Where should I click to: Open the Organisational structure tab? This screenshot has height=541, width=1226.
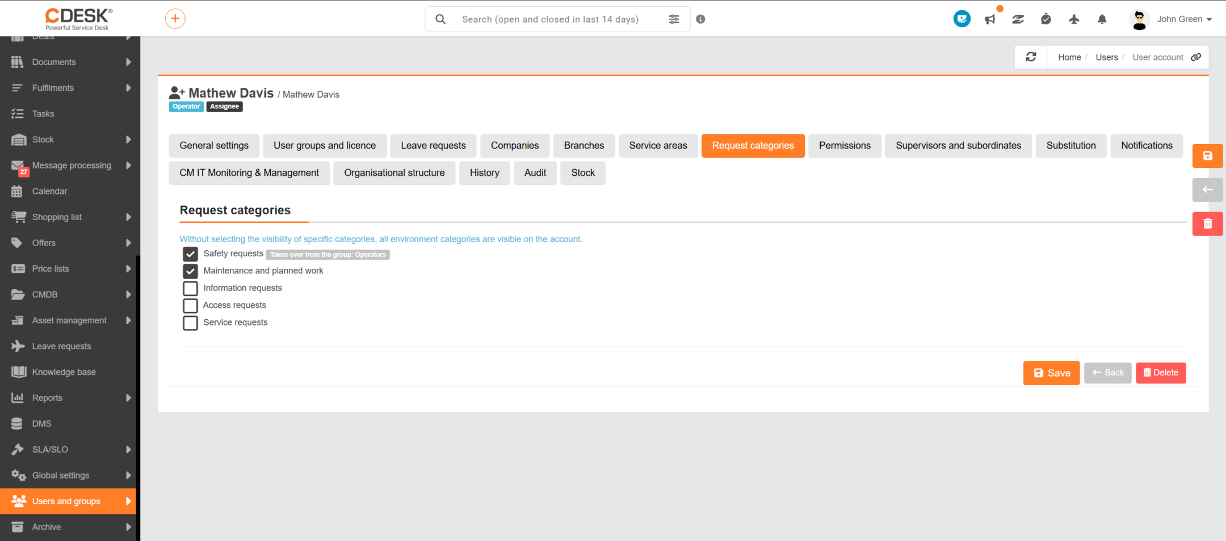[394, 173]
